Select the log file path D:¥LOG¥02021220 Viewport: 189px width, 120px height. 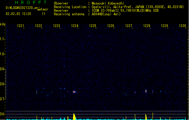22,8
